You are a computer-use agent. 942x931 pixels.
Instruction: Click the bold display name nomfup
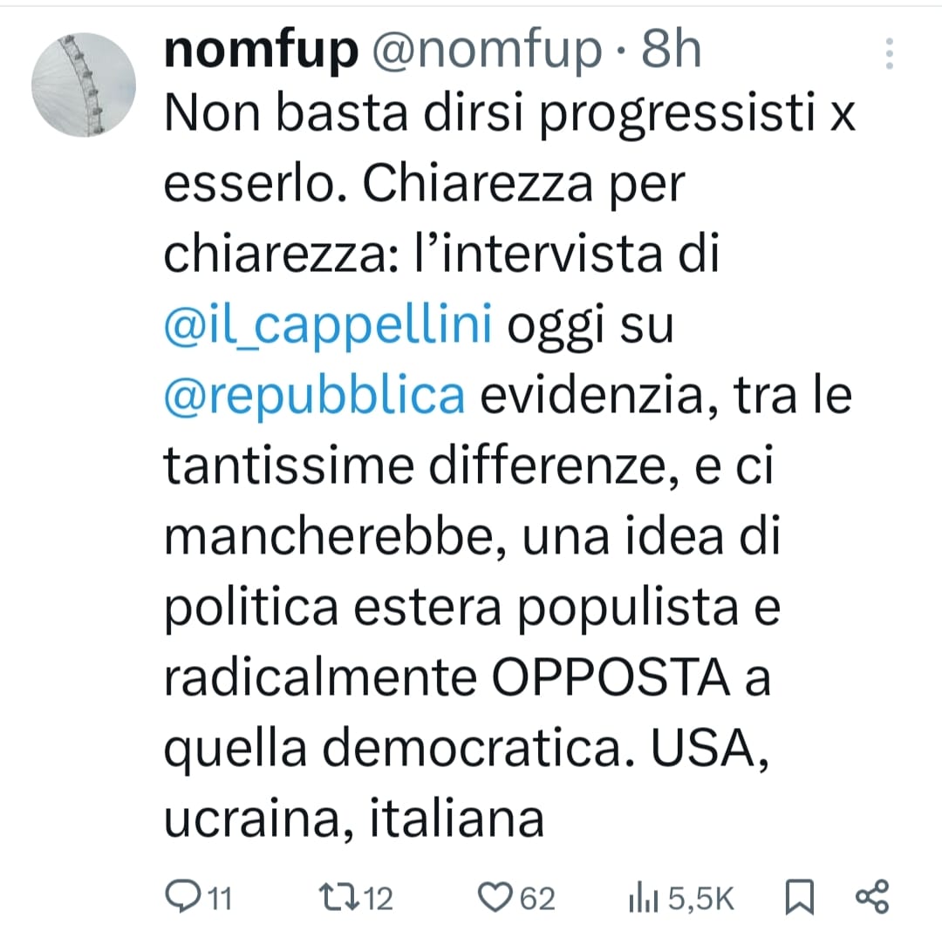[x=260, y=52]
